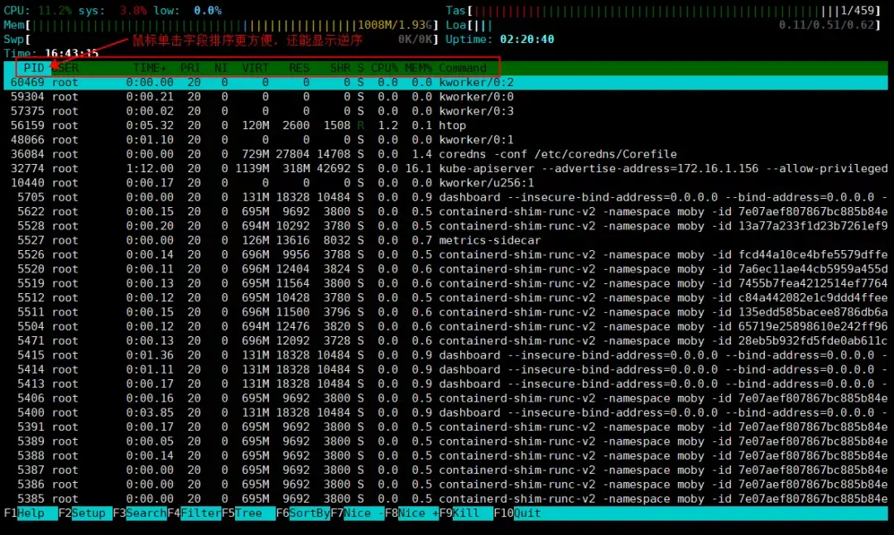Sort by the TIME+ column header
894x535 pixels.
pyautogui.click(x=149, y=68)
